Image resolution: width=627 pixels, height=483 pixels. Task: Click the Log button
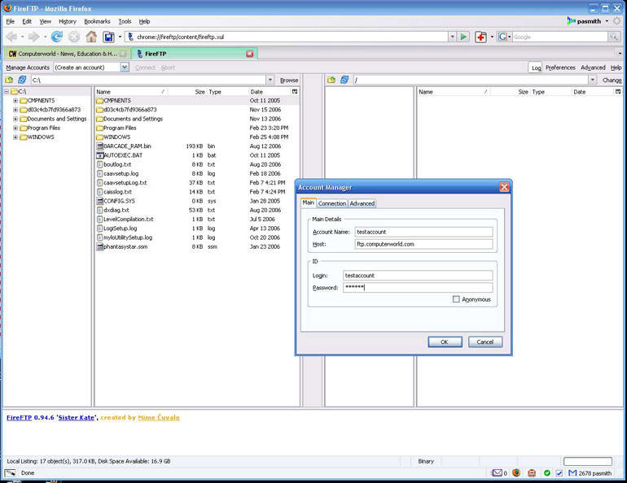536,67
